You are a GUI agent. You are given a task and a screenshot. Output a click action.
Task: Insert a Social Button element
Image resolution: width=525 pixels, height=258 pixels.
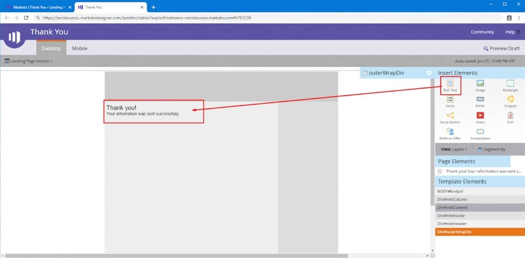point(450,118)
